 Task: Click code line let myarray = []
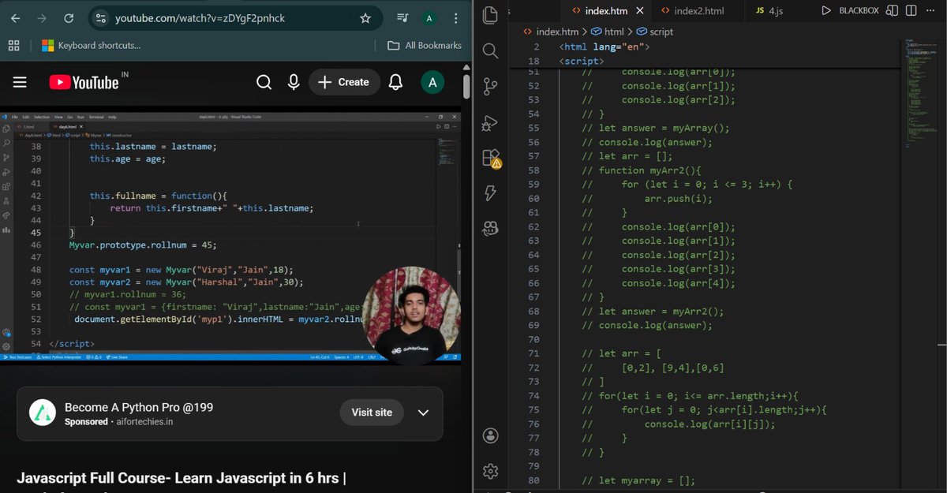point(638,481)
